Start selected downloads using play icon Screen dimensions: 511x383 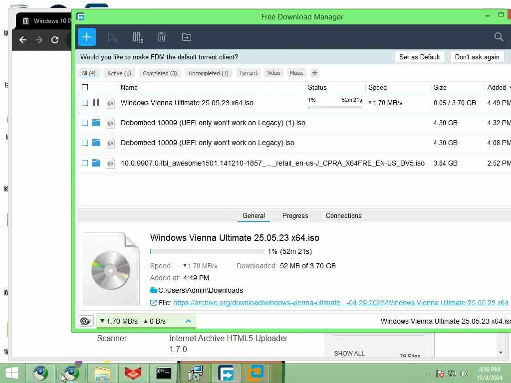click(112, 37)
